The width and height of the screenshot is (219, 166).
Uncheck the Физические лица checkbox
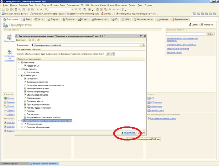pos(25,124)
